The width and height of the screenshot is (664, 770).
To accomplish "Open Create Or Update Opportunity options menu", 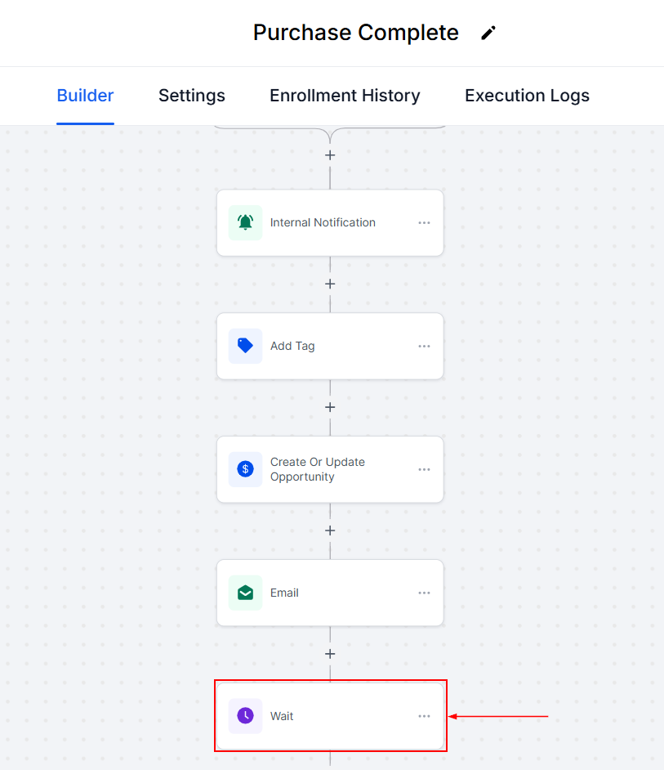I will (424, 469).
